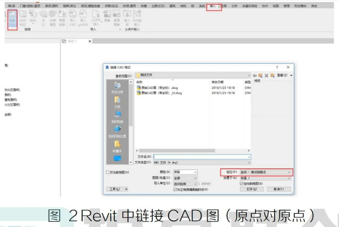Image resolution: width=339 pixels, height=227 pixels.
Task: Click the 贴花 ribbon icon
Action: coord(33,17)
